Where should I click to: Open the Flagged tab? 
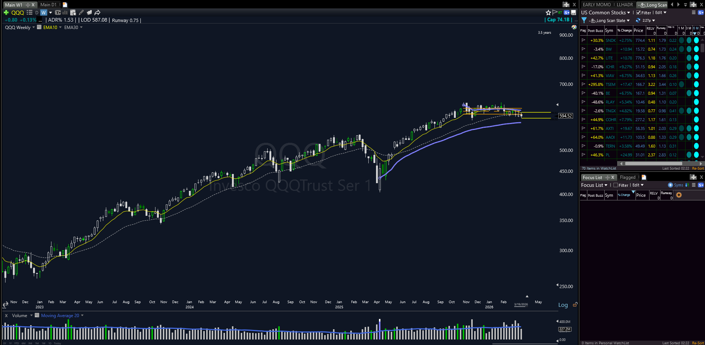627,177
